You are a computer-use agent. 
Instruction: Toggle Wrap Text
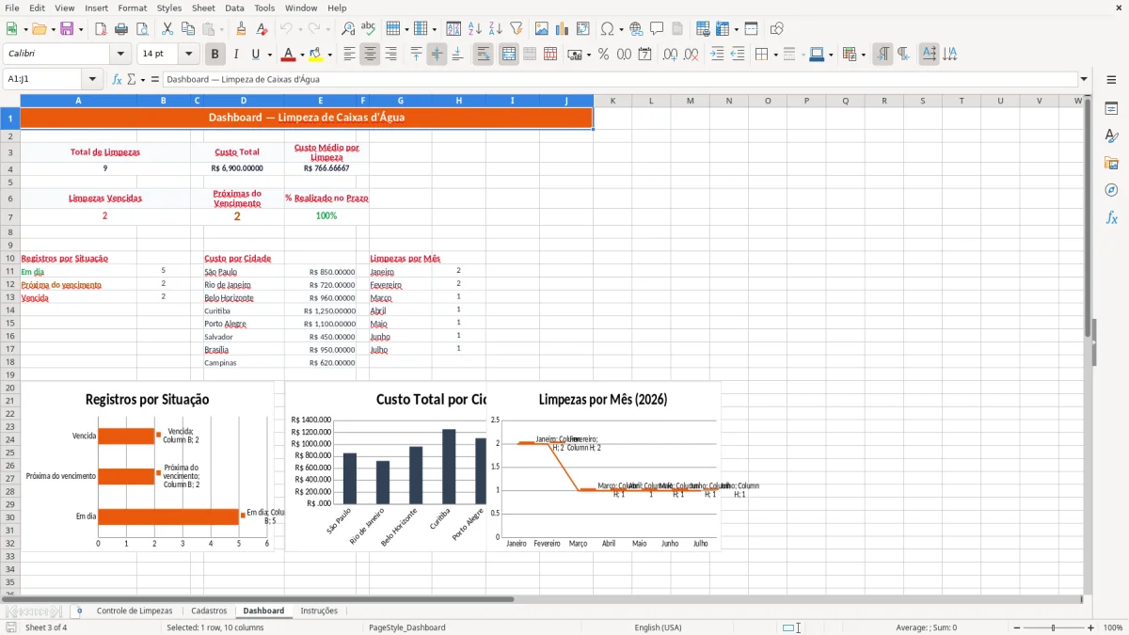pos(484,55)
